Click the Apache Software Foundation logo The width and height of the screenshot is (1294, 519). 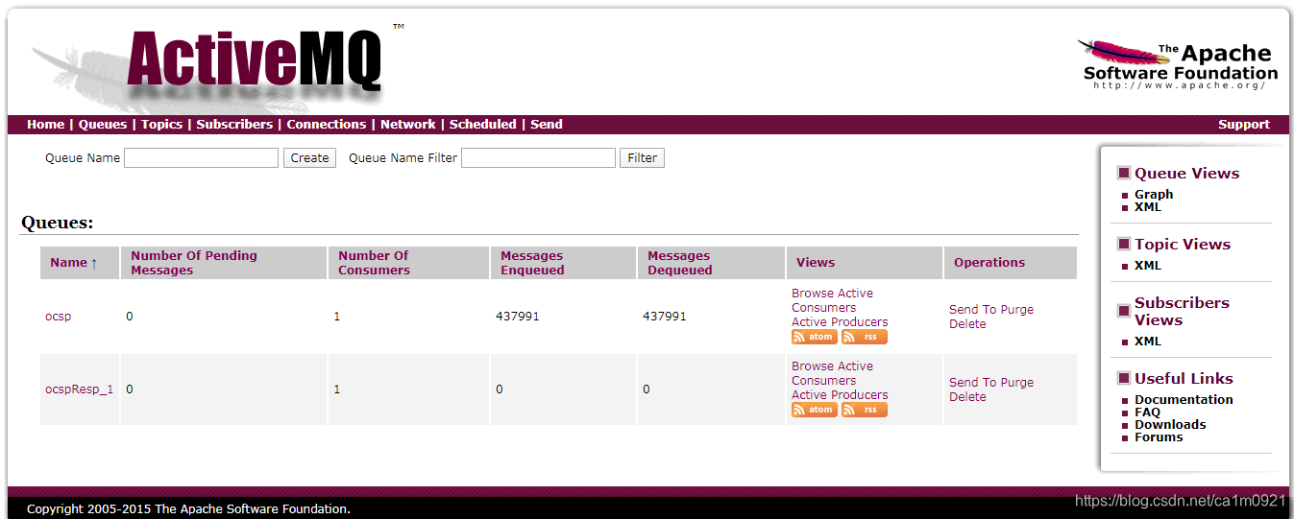[1180, 65]
